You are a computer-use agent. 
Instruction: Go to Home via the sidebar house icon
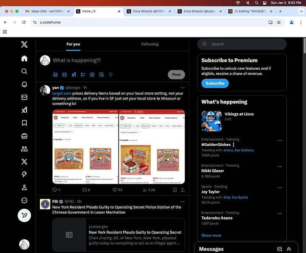pyautogui.click(x=24, y=58)
